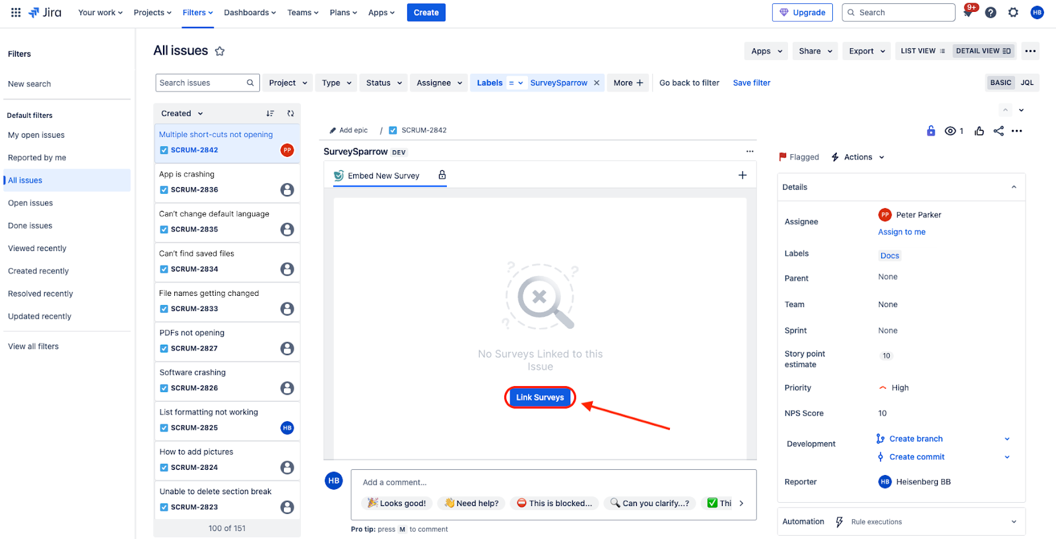The height and width of the screenshot is (539, 1056).
Task: Toggle the watch issue eye icon
Action: pos(950,131)
